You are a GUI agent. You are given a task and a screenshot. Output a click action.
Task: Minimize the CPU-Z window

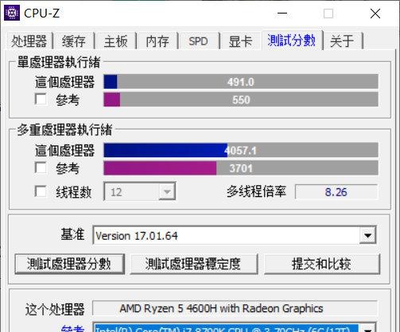click(282, 14)
